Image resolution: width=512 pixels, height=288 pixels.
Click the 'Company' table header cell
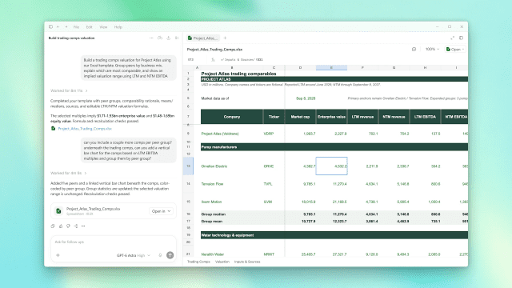(x=232, y=117)
